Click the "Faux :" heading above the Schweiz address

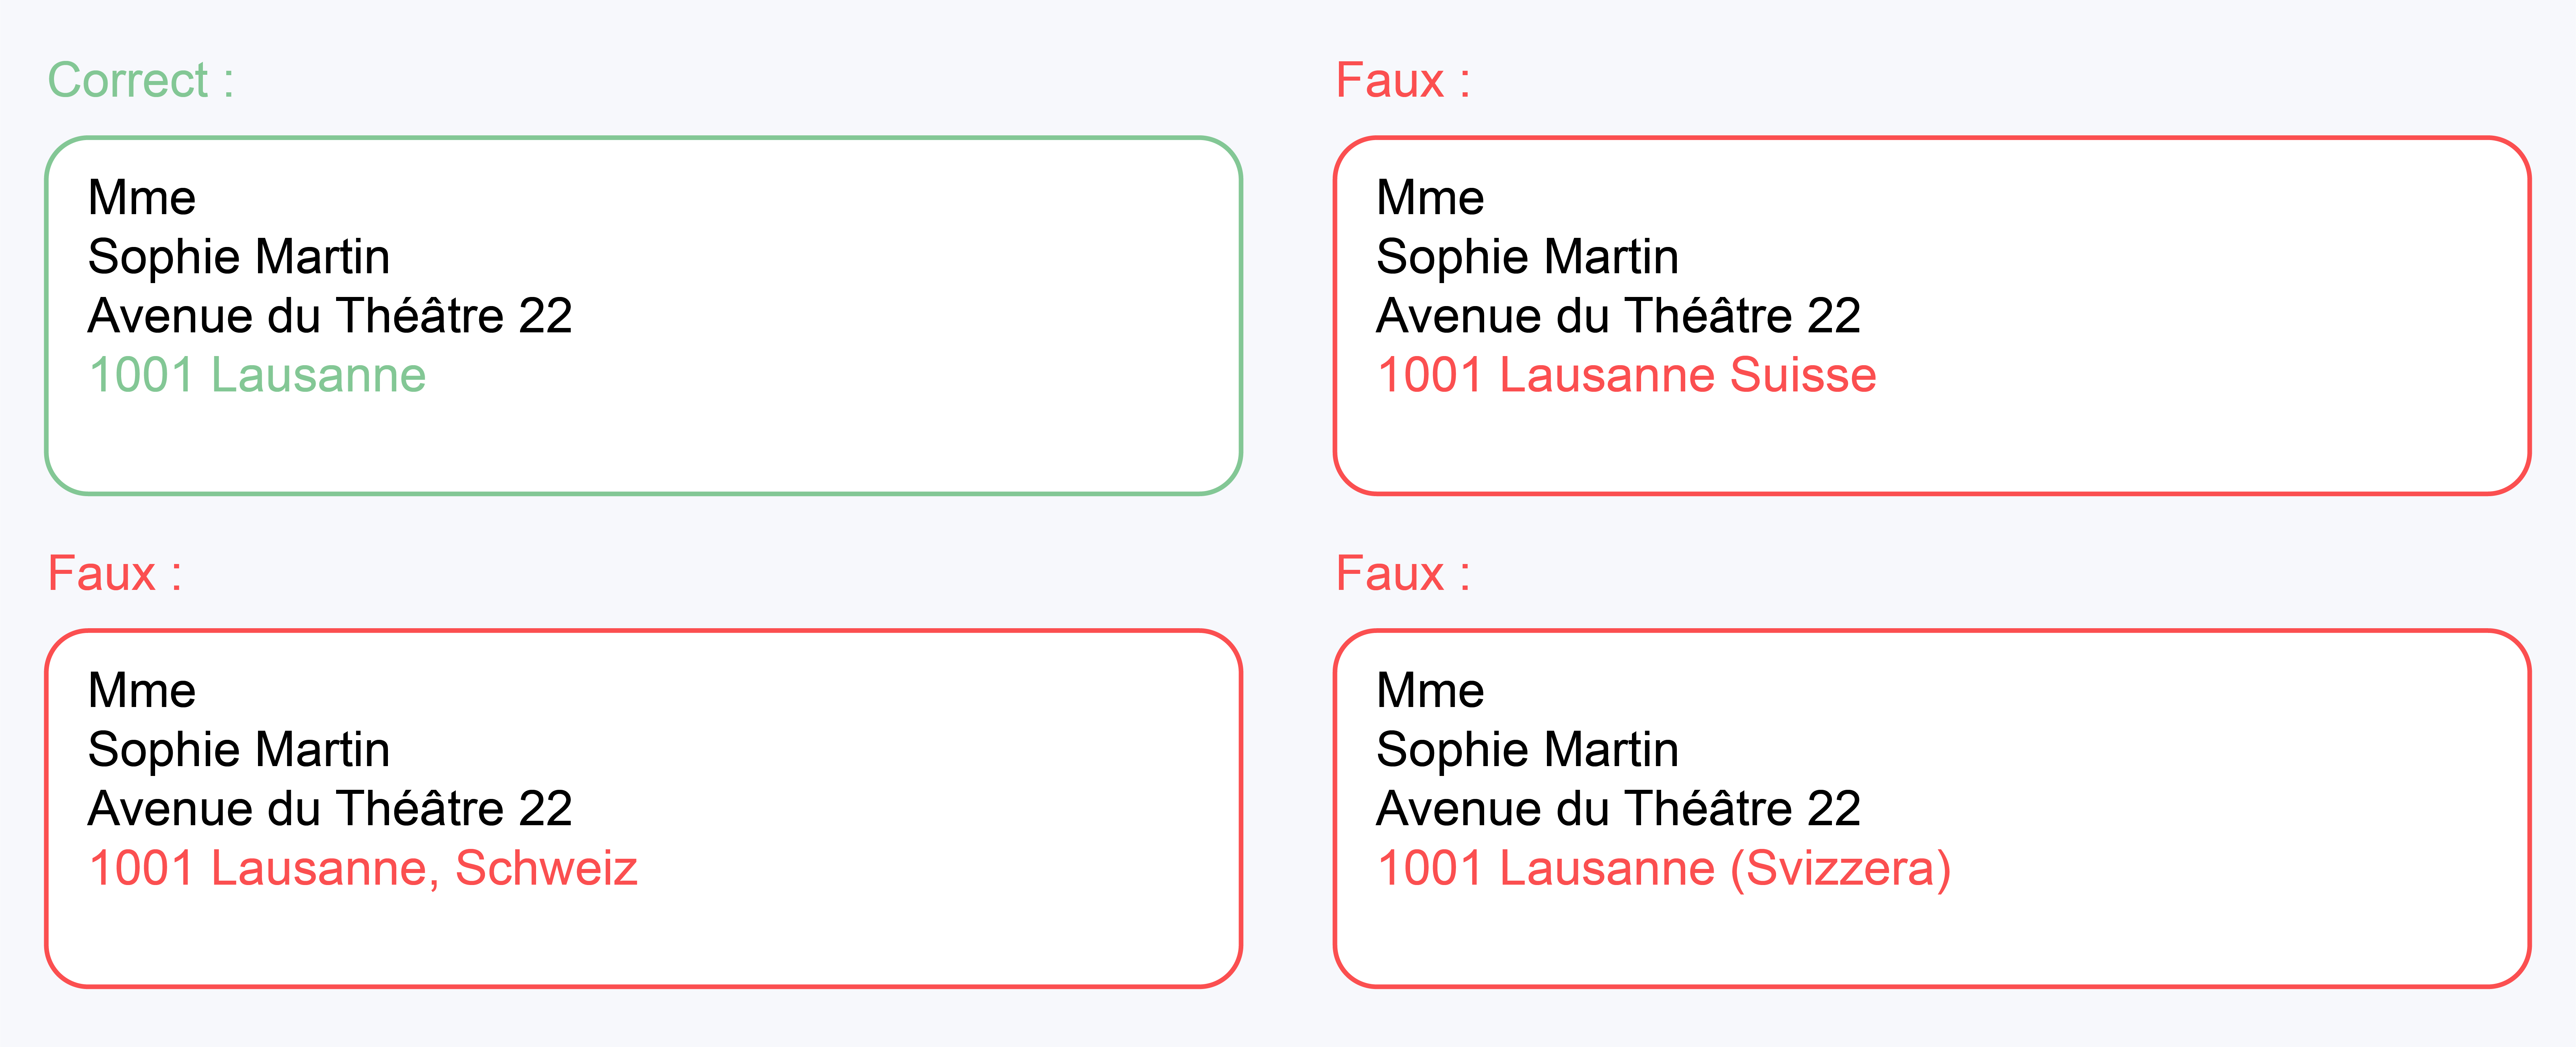(x=115, y=574)
